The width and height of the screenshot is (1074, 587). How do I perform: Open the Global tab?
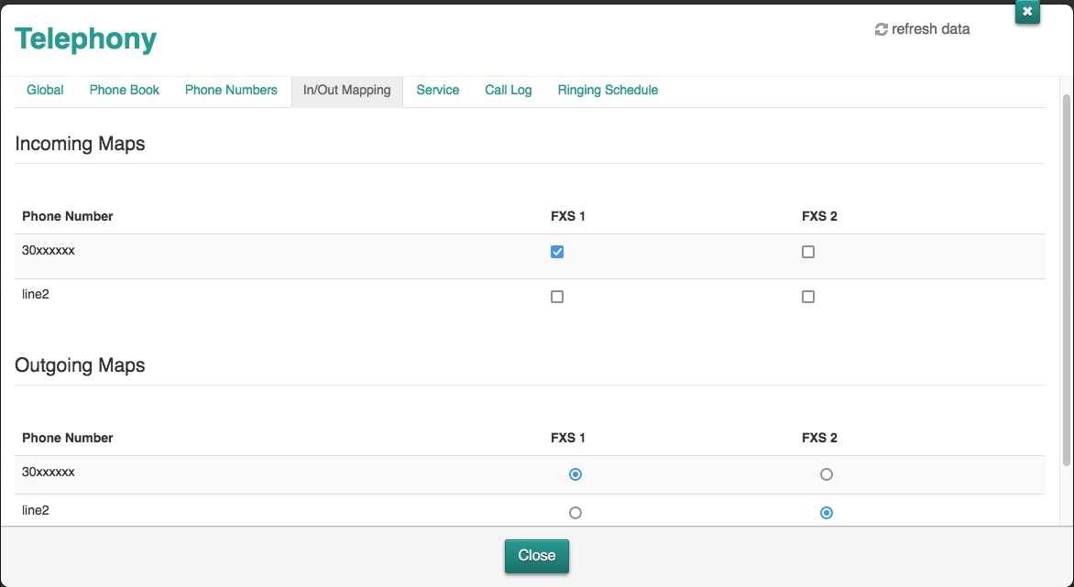coord(45,90)
